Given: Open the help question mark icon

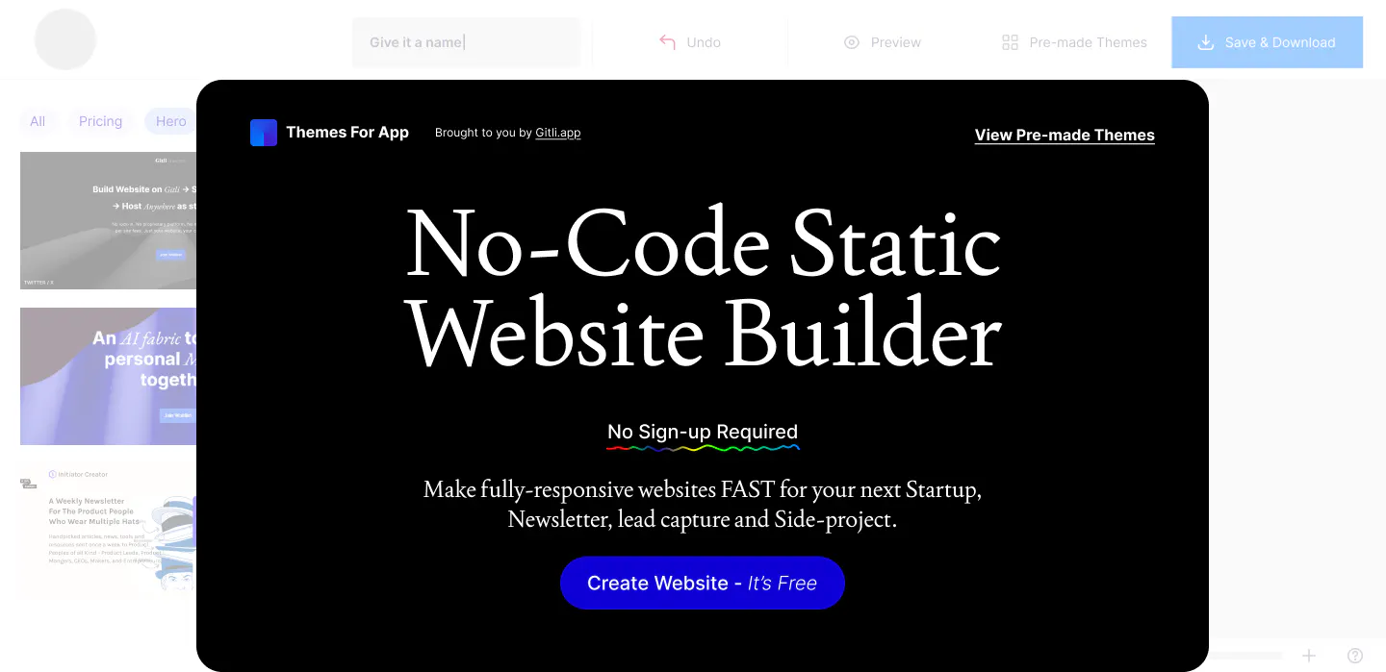Looking at the screenshot, I should [x=1355, y=656].
